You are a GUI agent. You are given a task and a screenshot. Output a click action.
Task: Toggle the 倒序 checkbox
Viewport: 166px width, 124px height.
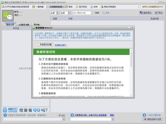coord(94,13)
